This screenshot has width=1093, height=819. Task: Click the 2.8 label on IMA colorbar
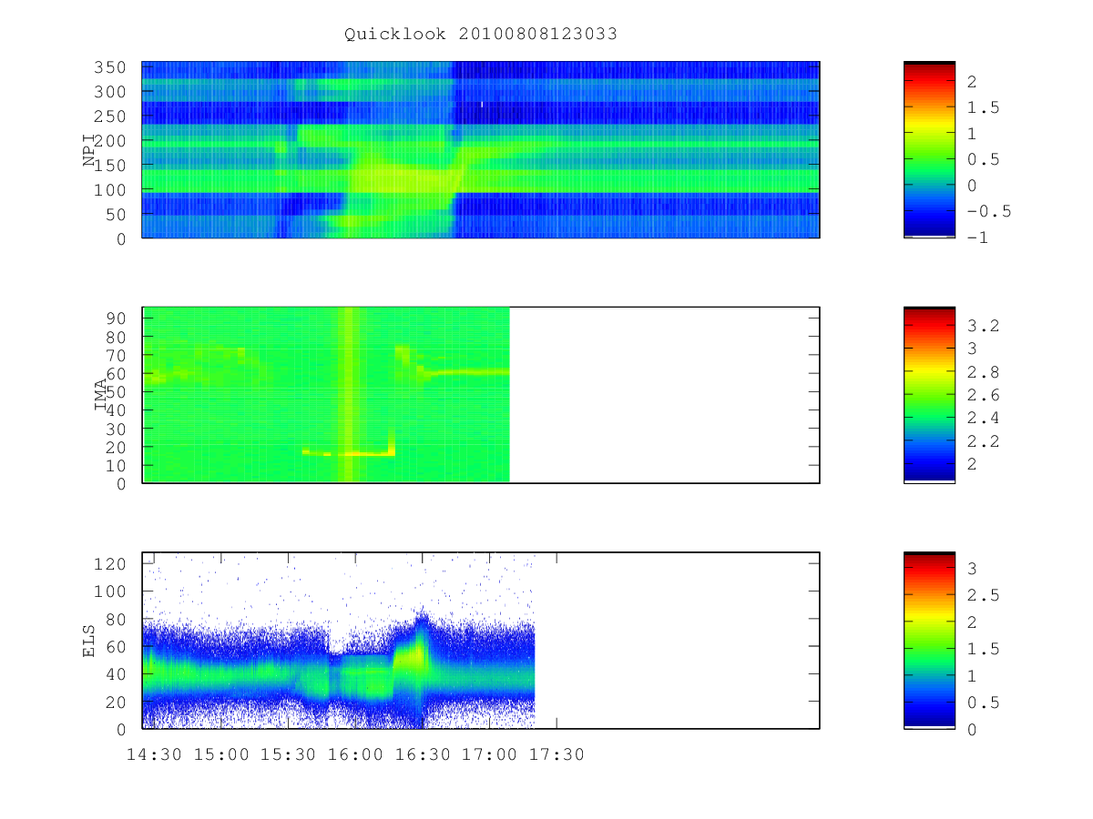tap(986, 371)
